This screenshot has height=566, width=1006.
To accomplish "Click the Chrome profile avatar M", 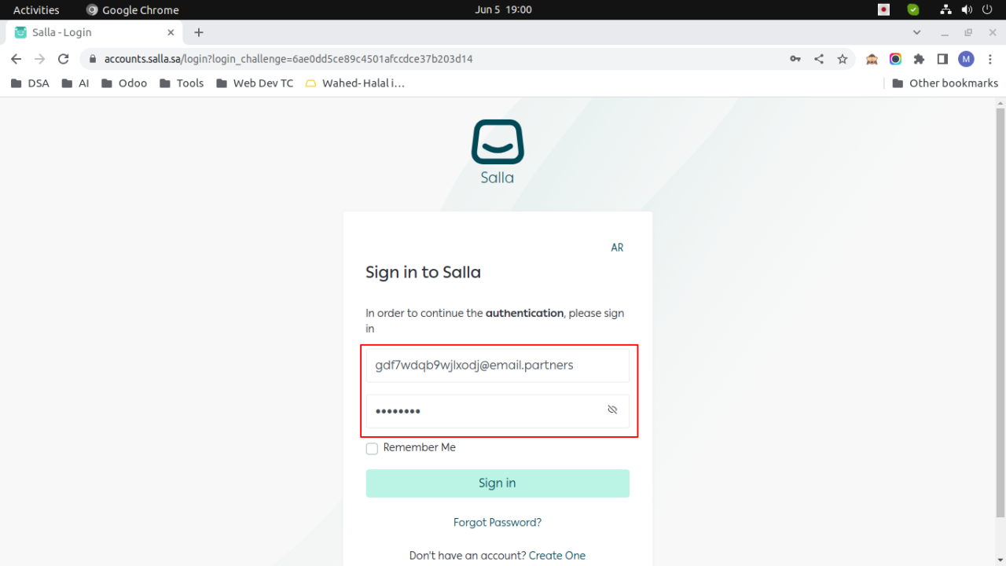I will (965, 59).
